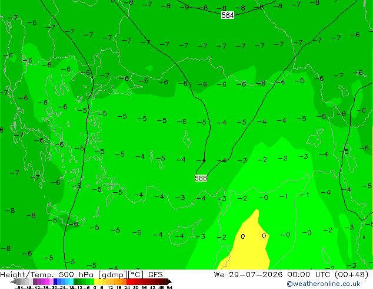Click the [°C] unit label in title

136,275
